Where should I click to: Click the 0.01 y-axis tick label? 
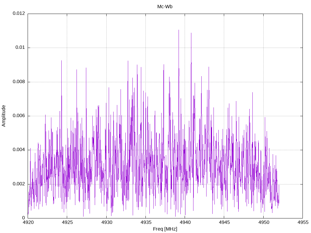[x=20, y=47]
